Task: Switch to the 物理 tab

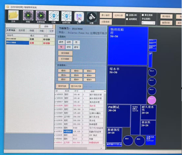Action: (x=32, y=30)
